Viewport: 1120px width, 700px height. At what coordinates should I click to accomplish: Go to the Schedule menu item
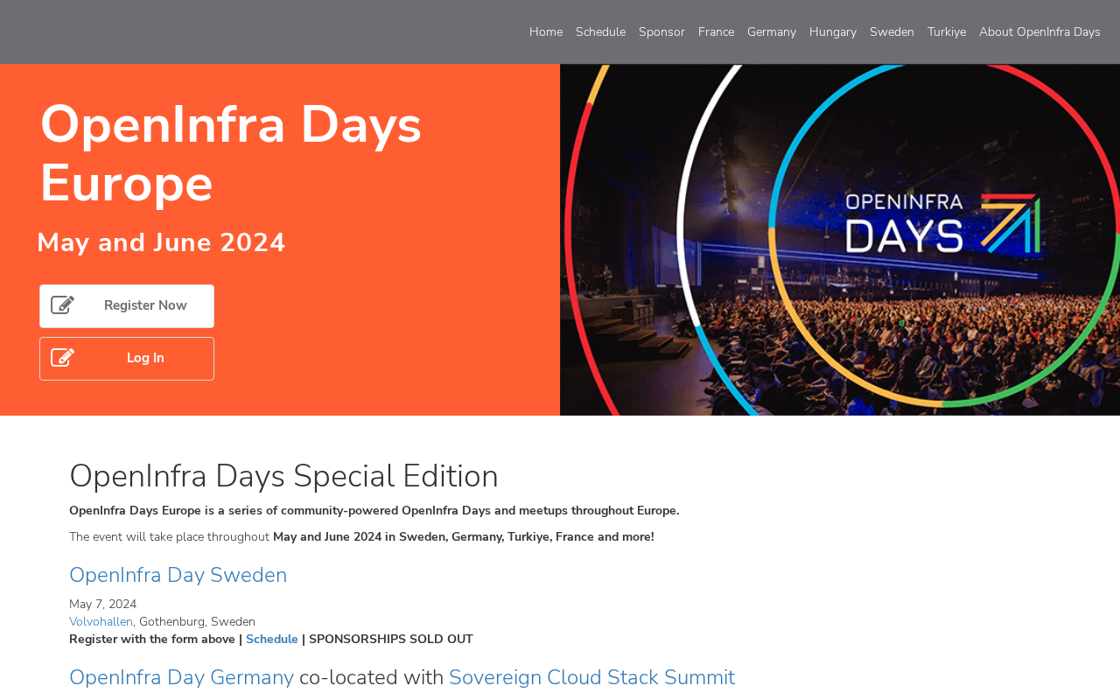tap(600, 32)
